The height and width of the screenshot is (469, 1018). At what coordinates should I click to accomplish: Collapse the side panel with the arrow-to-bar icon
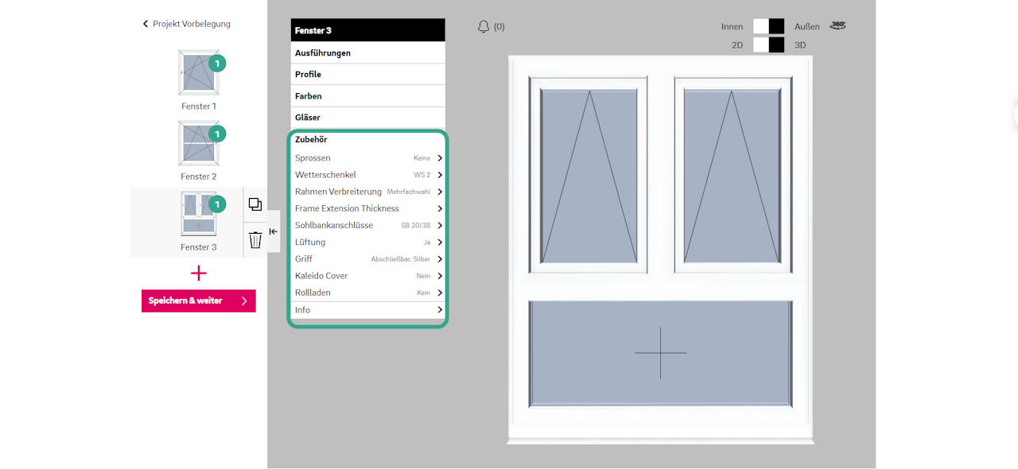point(273,231)
